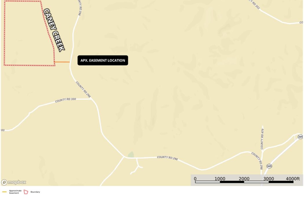This screenshot has height=202, width=304.
Task: Click the 2000 mark on scale bar
Action: [x=244, y=179]
